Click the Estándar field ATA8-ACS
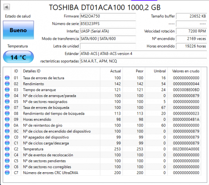The width and height of the screenshot is (209, 185). point(144,54)
